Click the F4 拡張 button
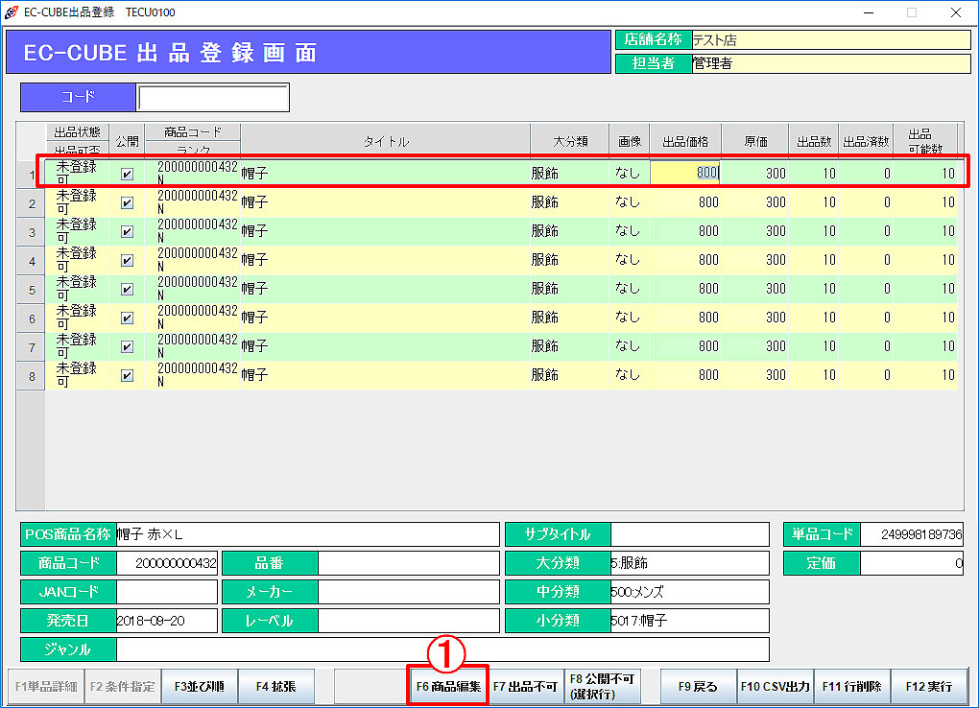 pos(275,687)
